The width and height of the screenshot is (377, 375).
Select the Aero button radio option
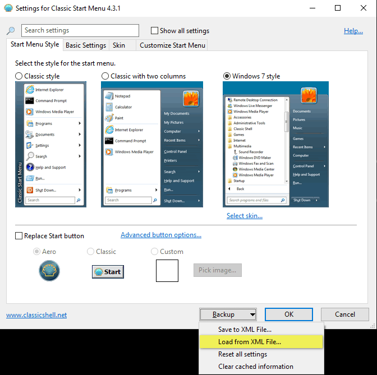pos(36,252)
